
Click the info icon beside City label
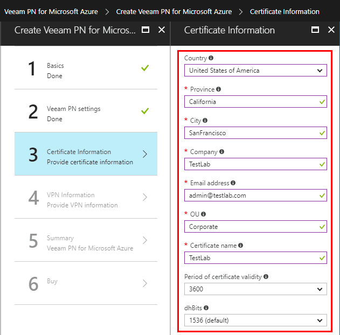click(x=205, y=121)
